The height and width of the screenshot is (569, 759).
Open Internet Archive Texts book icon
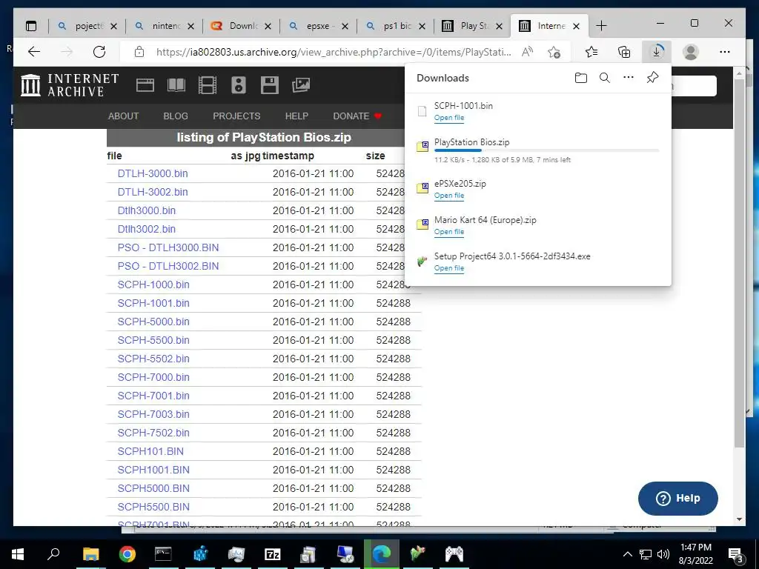point(176,85)
